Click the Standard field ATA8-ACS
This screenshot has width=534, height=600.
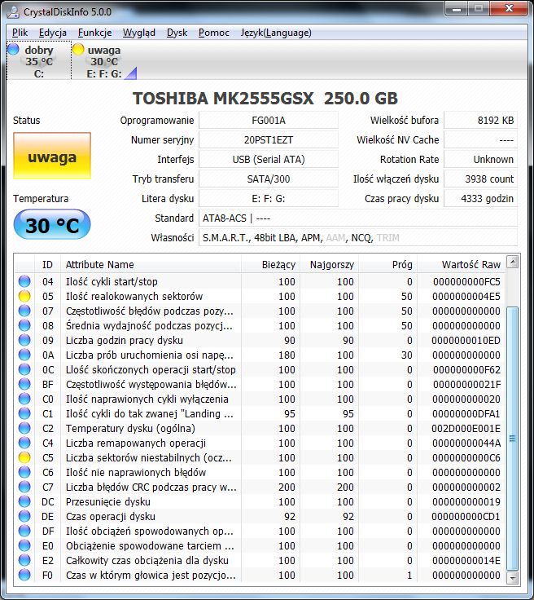(x=358, y=218)
